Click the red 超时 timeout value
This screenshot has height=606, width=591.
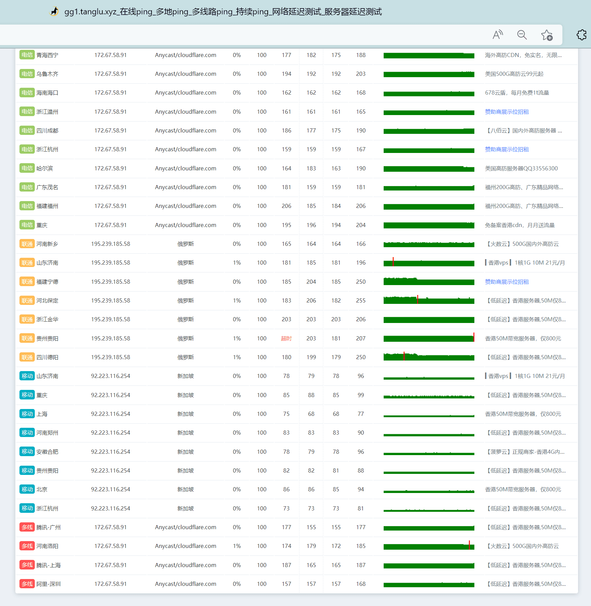pos(286,338)
